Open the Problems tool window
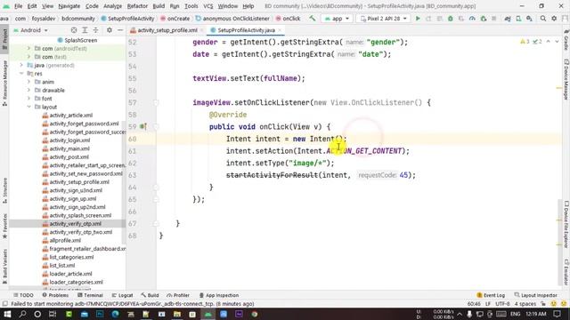 pyautogui.click(x=55, y=295)
